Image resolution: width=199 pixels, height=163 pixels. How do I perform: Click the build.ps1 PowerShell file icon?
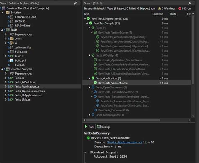[x=12, y=60]
